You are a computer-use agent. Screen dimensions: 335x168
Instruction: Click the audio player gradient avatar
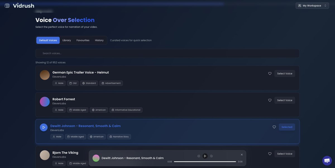click(96, 158)
